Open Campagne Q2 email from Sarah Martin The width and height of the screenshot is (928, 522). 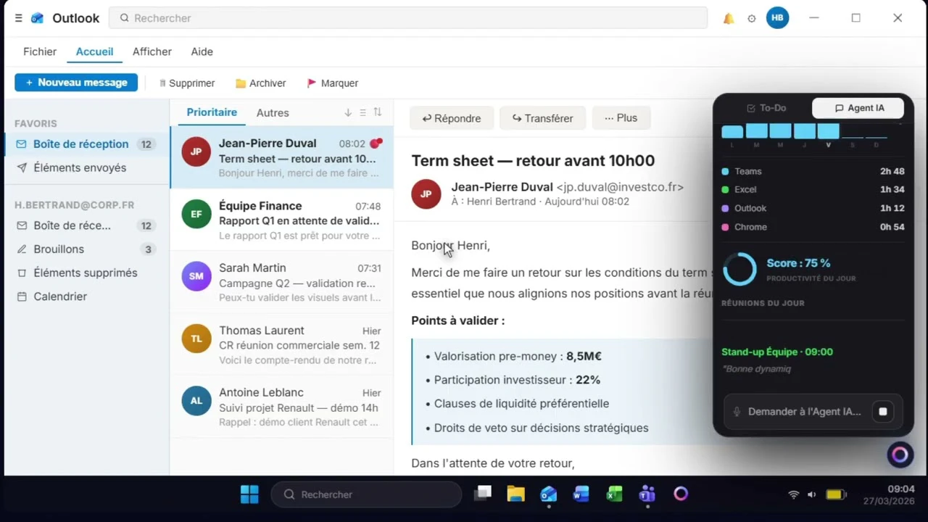tap(282, 282)
